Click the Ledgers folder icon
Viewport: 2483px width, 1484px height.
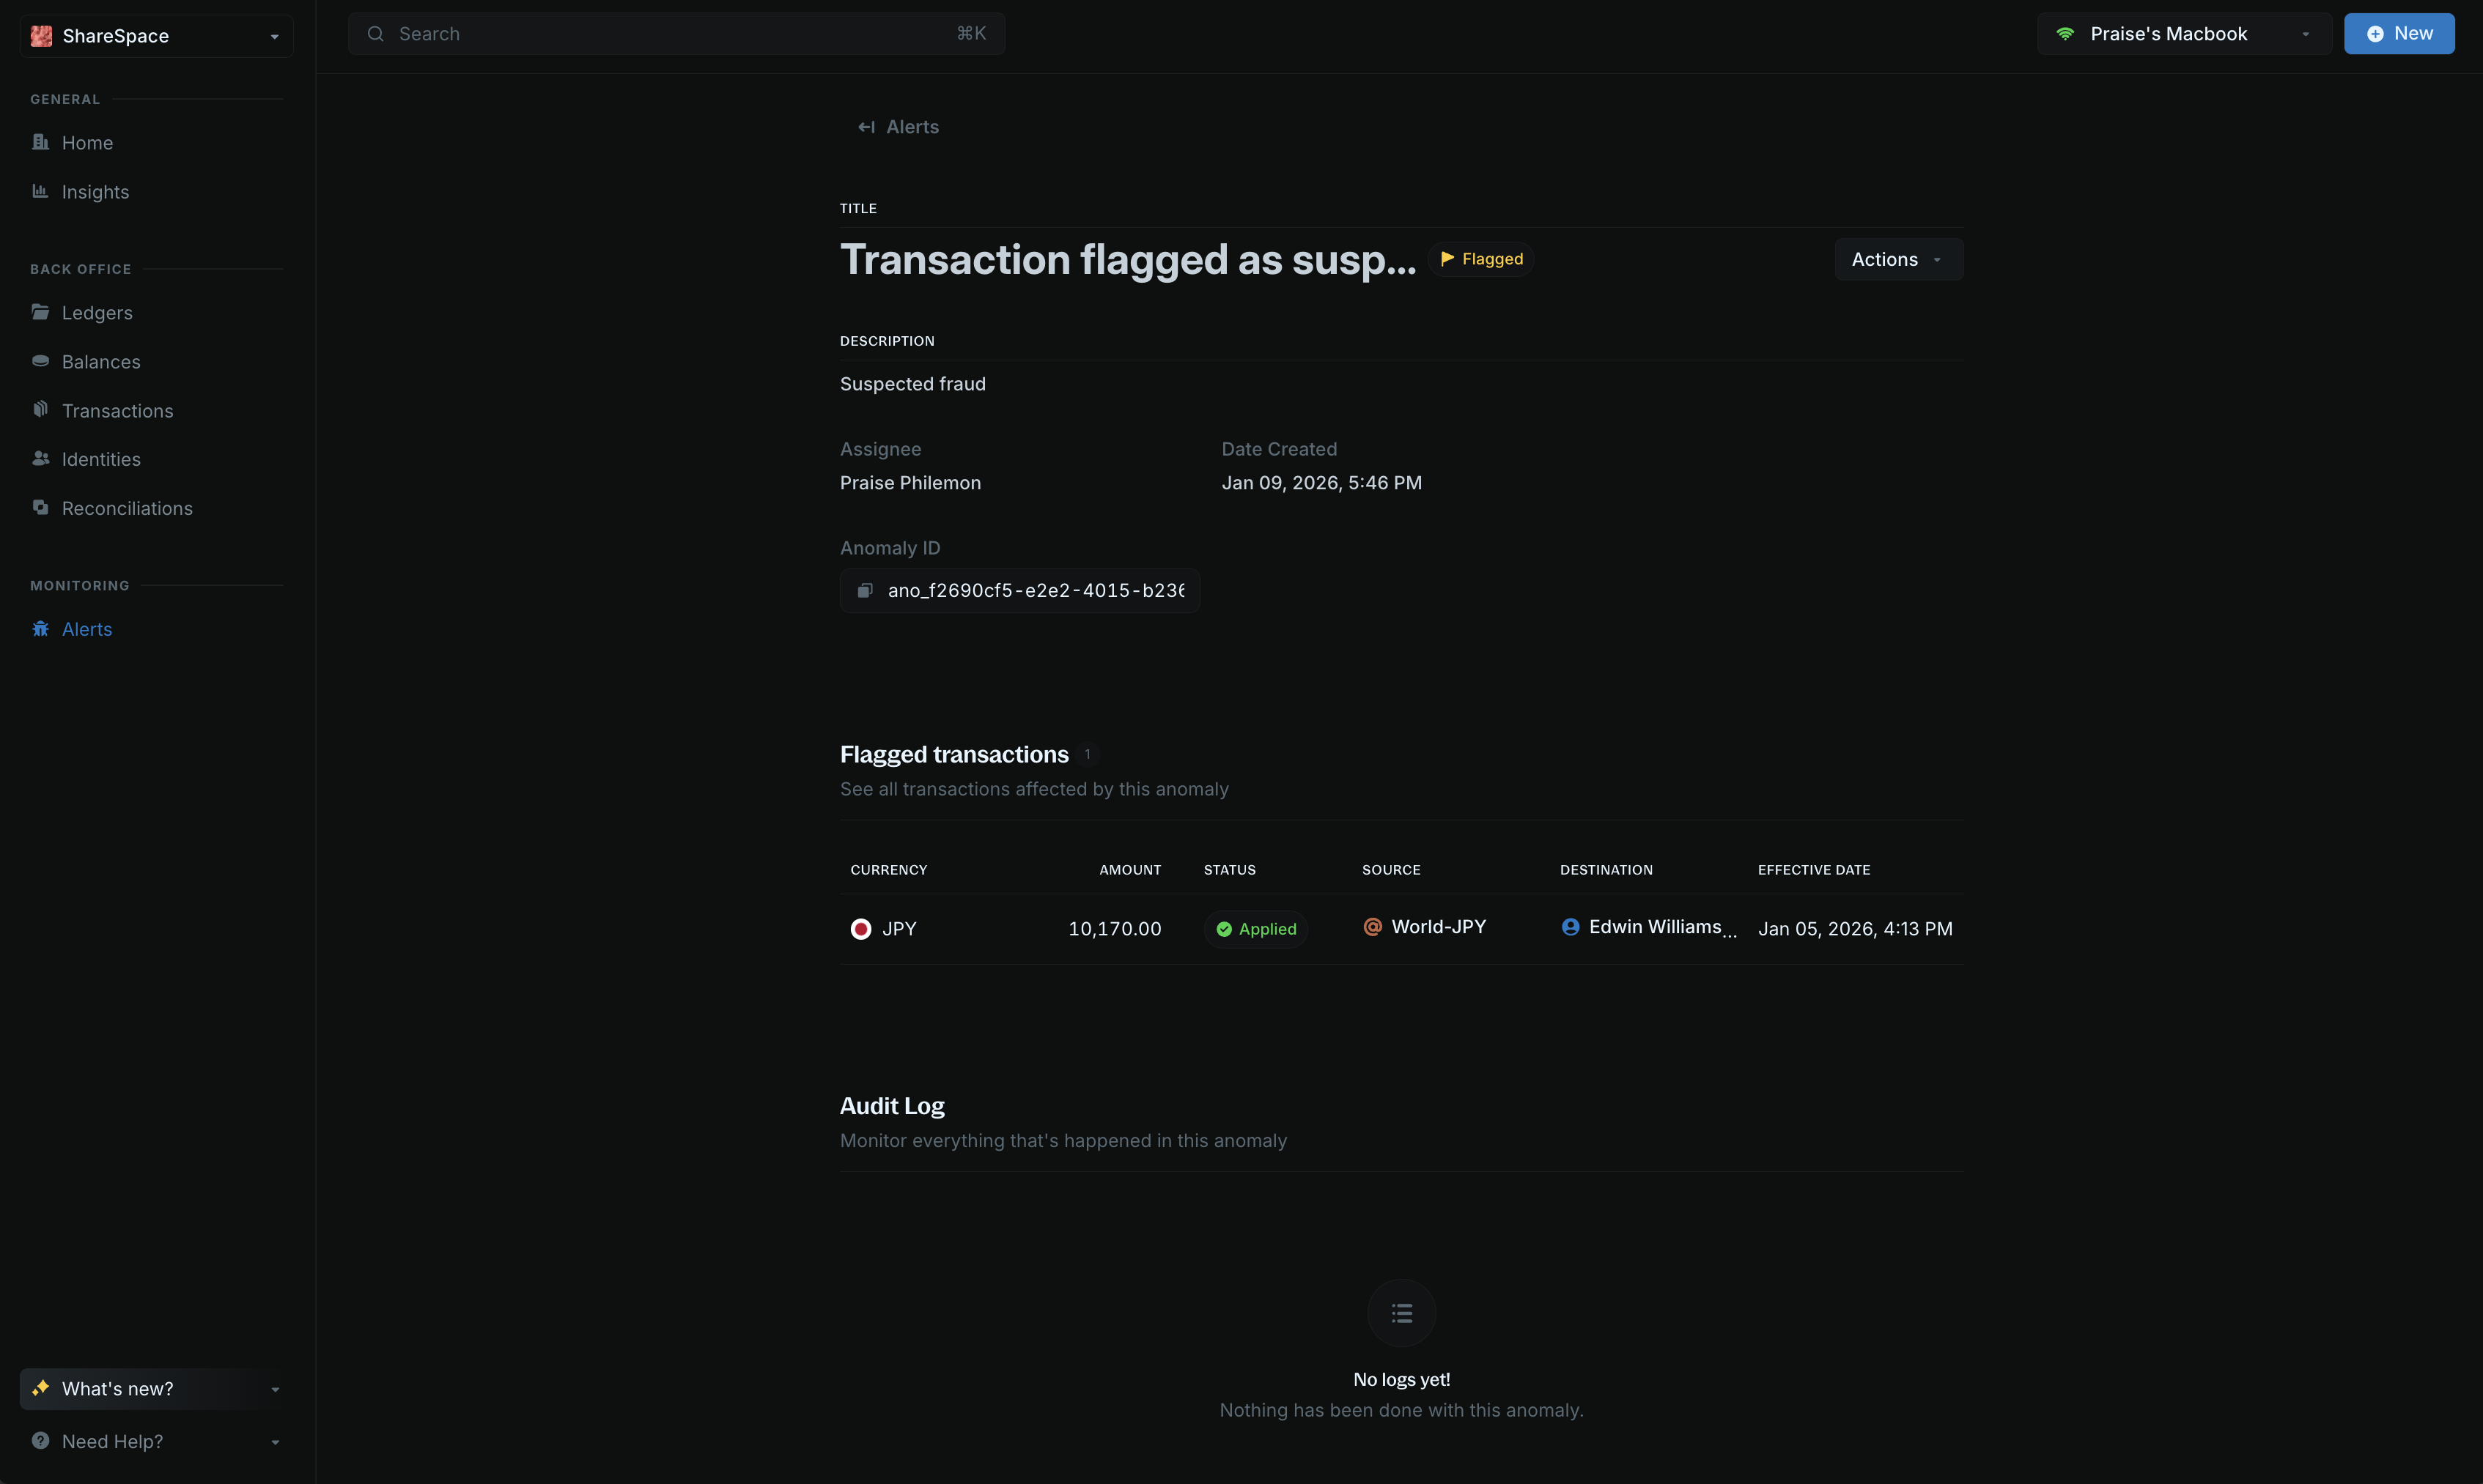pos(41,312)
